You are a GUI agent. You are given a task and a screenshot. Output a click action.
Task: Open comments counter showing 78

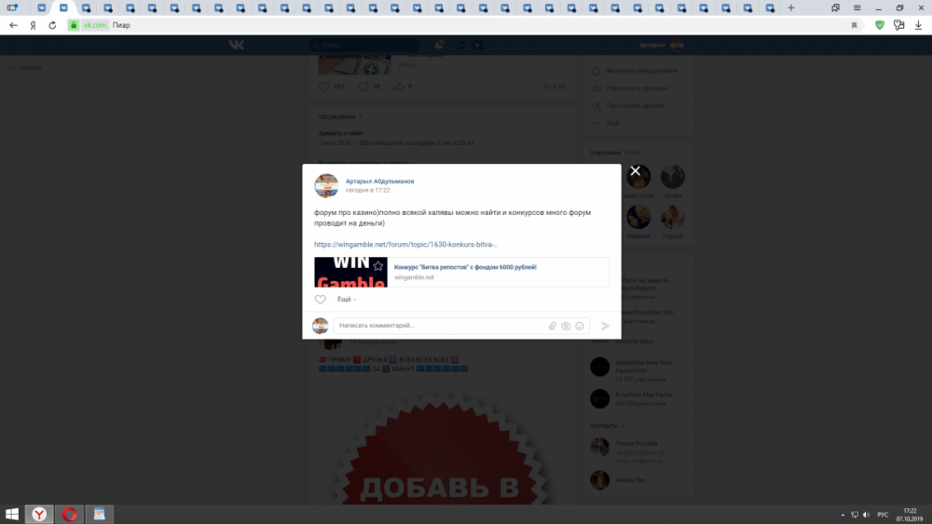(369, 87)
